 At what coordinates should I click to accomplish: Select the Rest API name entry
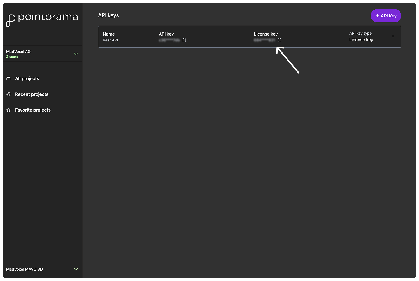coord(110,40)
